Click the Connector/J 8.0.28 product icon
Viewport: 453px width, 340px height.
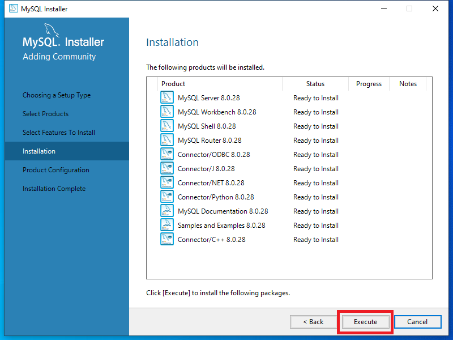pyautogui.click(x=167, y=168)
